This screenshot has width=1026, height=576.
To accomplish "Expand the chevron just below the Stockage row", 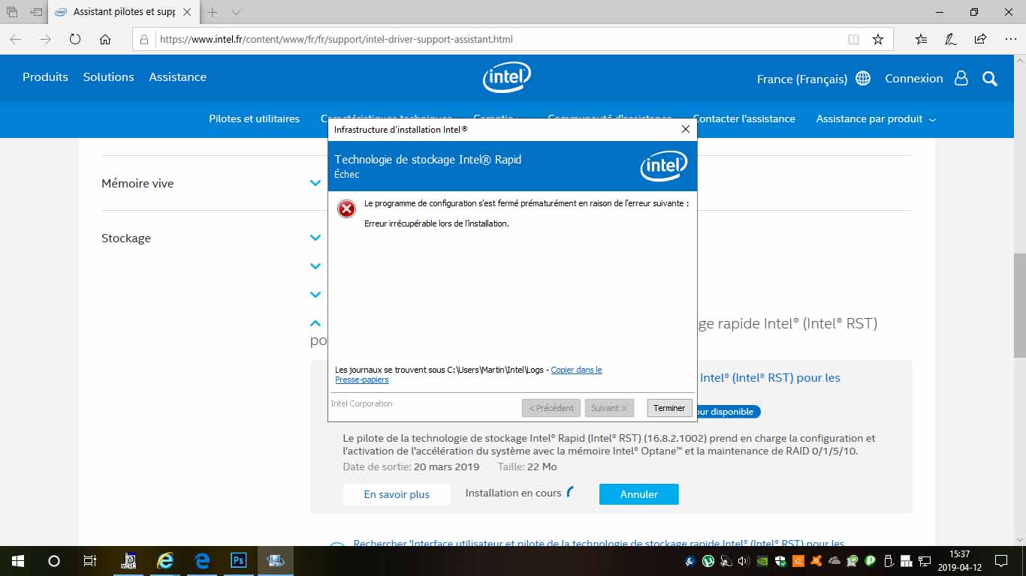I will point(315,266).
